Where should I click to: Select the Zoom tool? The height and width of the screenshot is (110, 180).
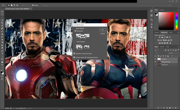(2, 65)
